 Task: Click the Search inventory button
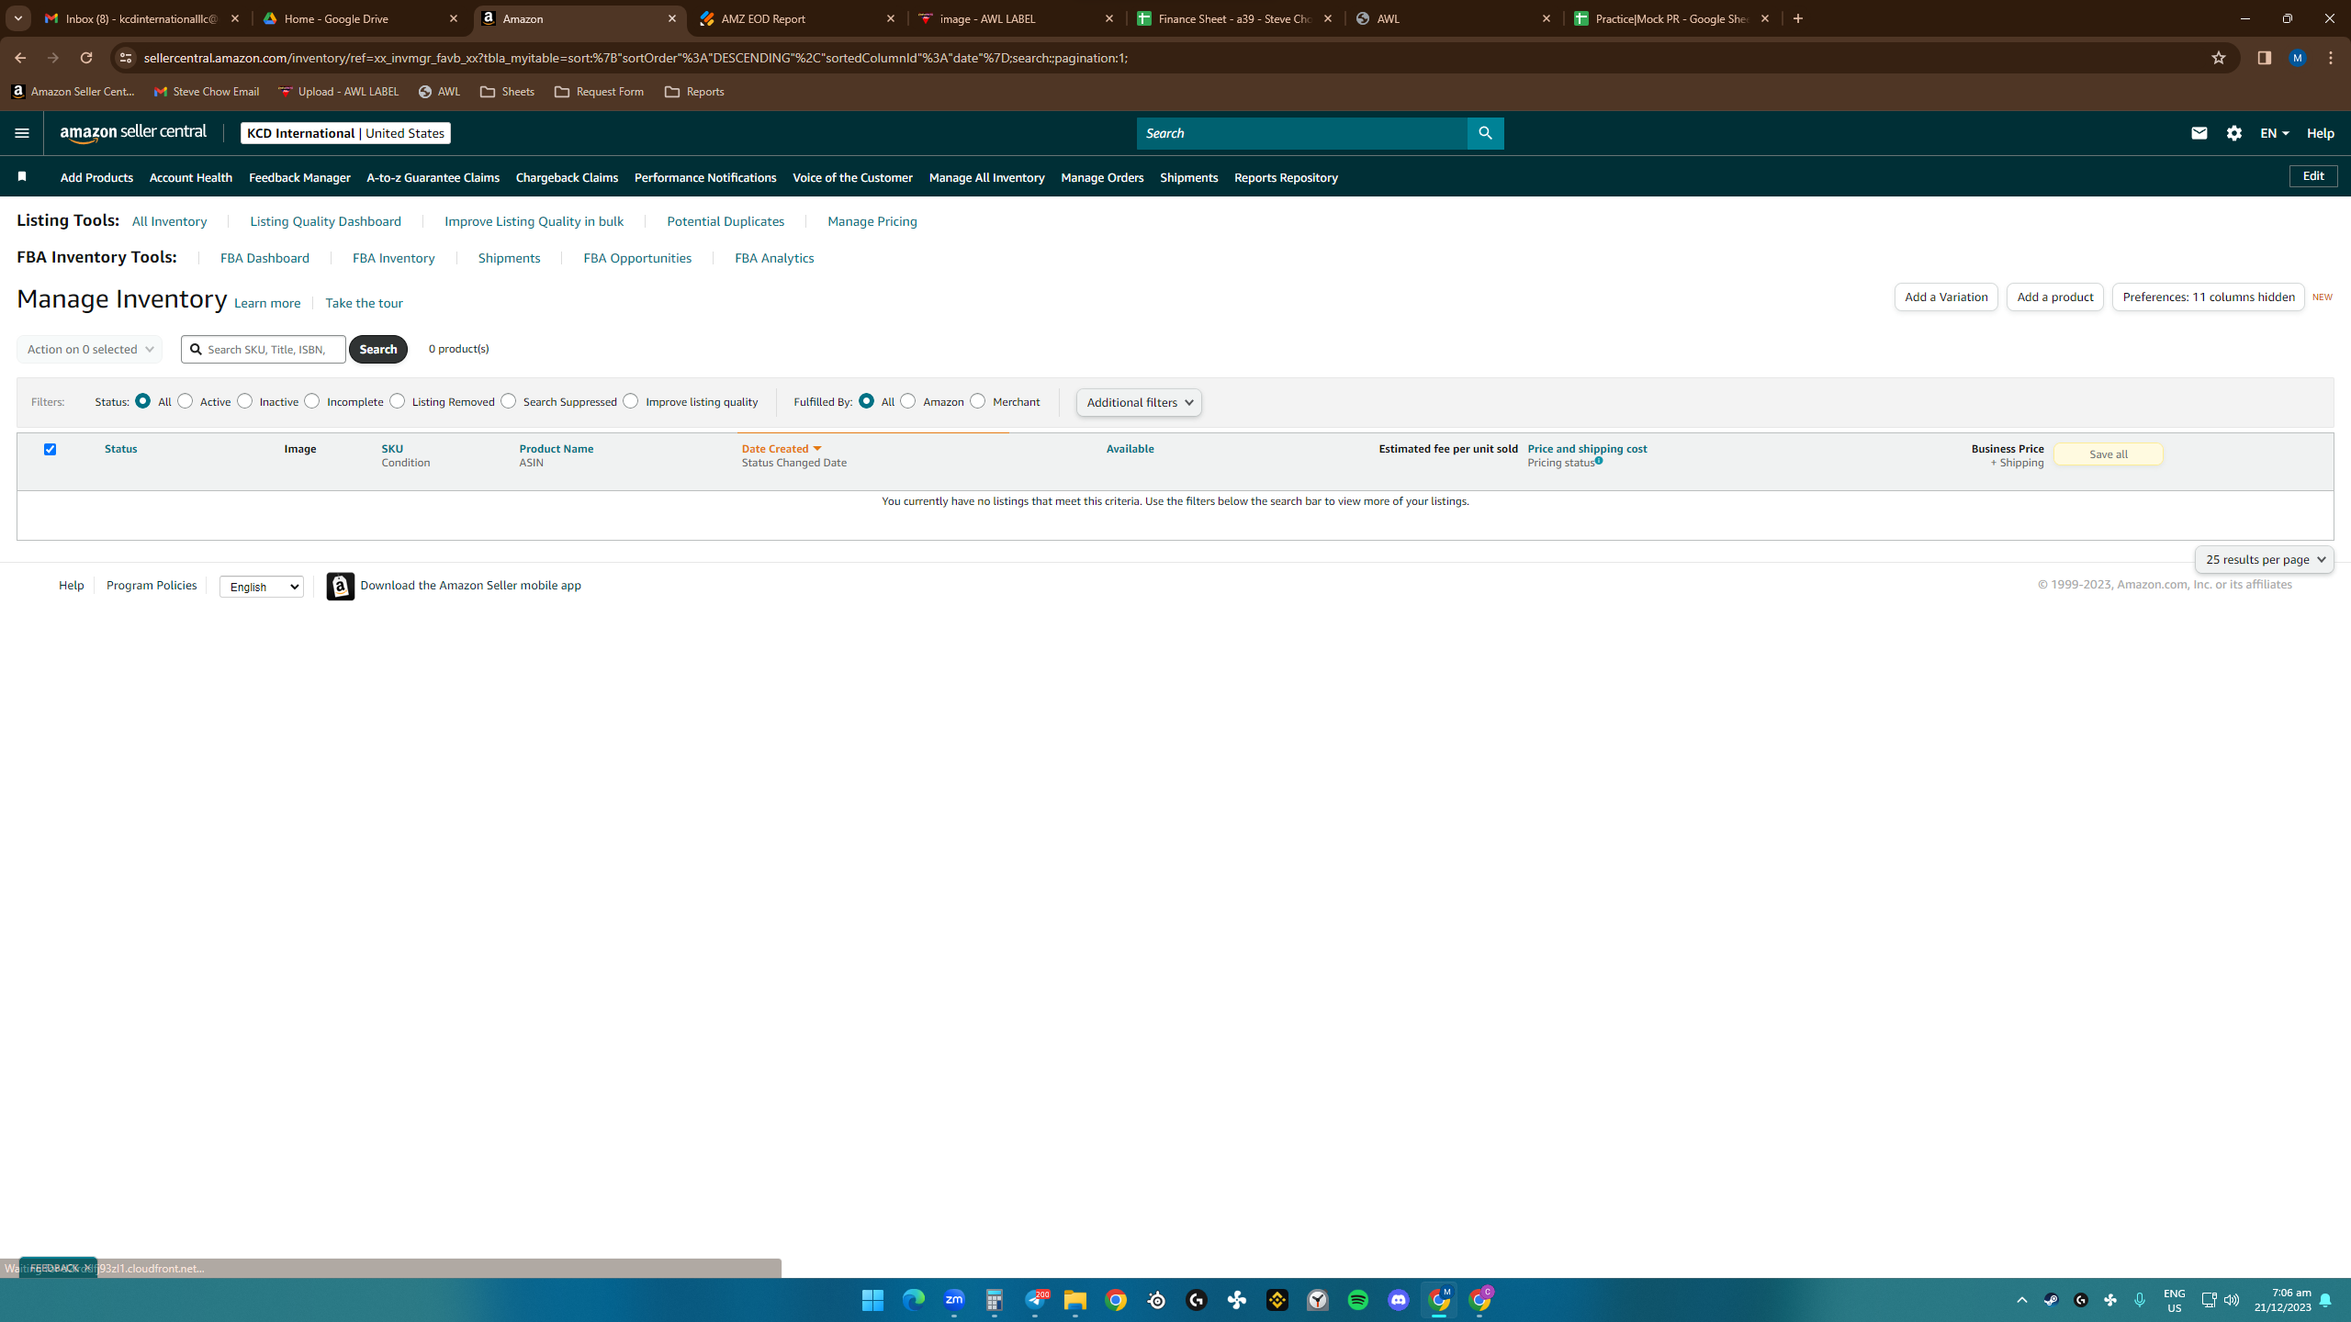(378, 349)
